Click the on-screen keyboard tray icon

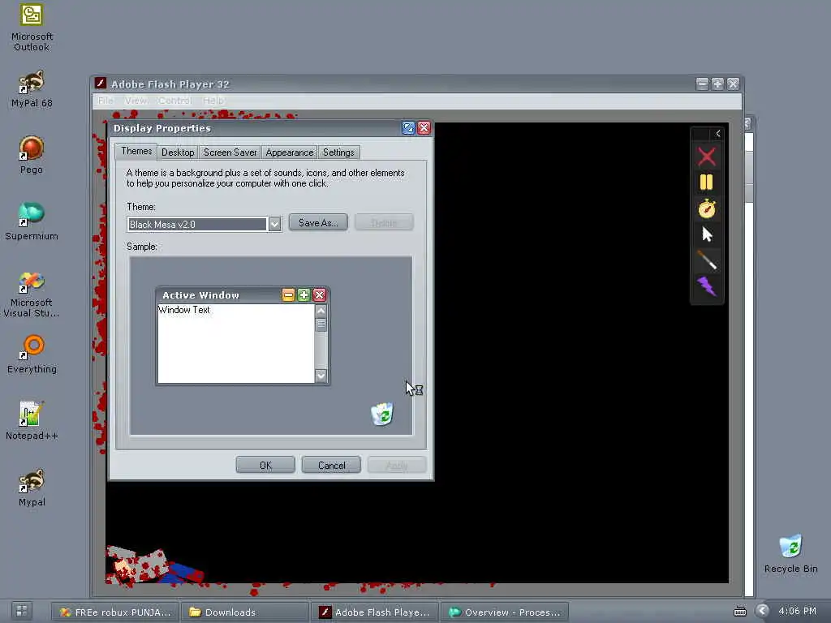(x=740, y=612)
